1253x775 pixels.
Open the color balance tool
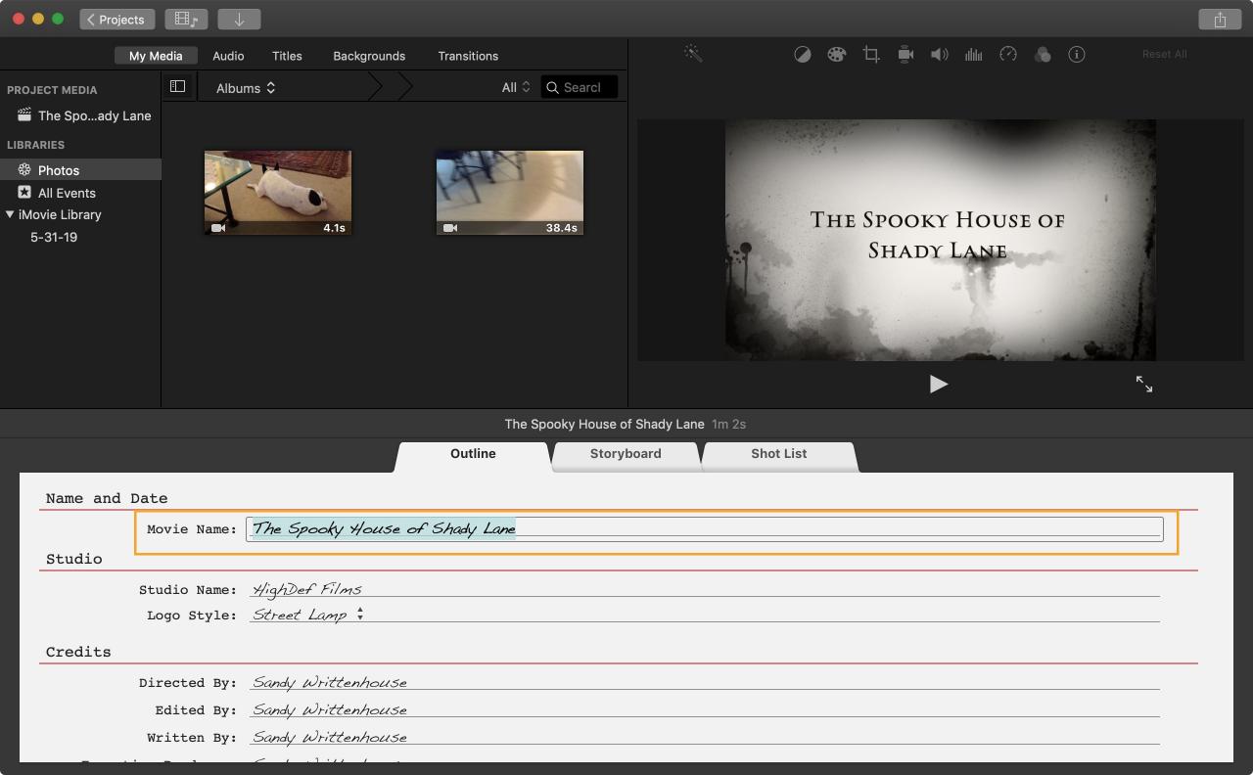click(x=802, y=55)
